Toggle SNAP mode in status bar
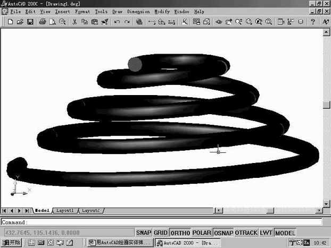This screenshot has height=248, width=331. 143,233
